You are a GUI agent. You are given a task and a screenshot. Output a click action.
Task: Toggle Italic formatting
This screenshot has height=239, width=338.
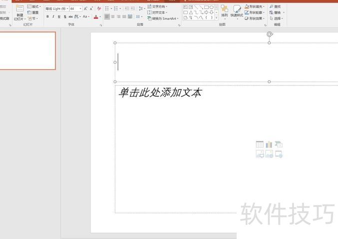coord(53,16)
